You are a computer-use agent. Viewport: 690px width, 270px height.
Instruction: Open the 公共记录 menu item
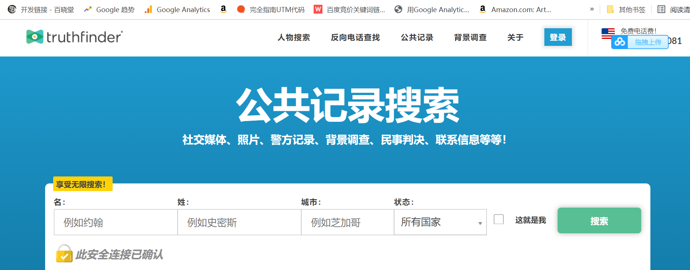417,37
